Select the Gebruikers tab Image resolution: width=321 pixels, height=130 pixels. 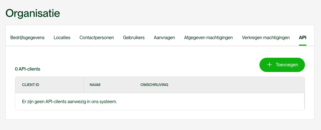[134, 38]
